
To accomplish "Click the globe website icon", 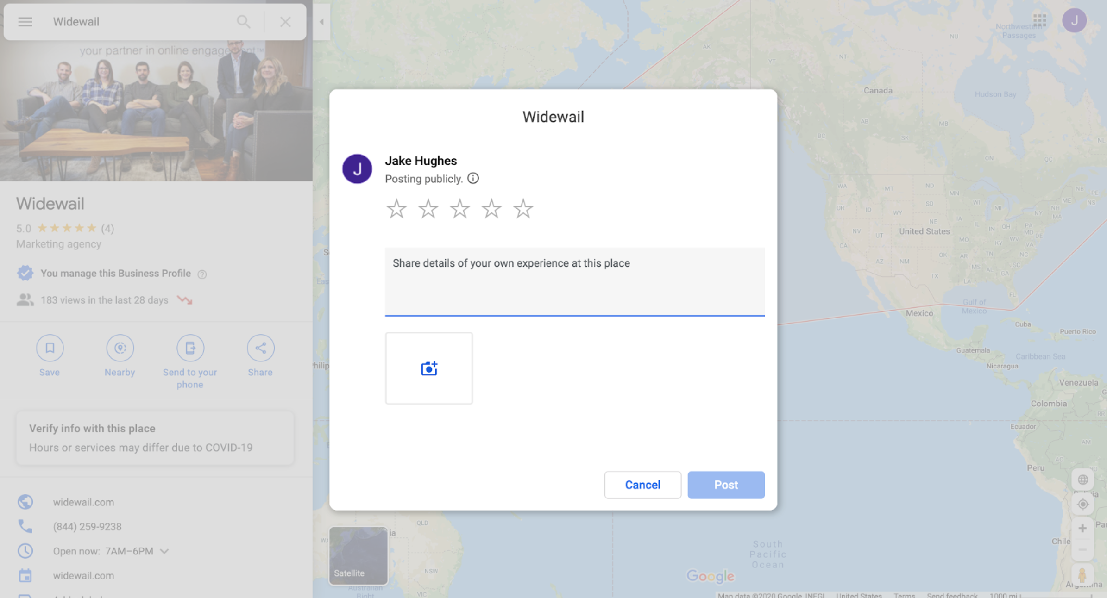I will click(25, 502).
